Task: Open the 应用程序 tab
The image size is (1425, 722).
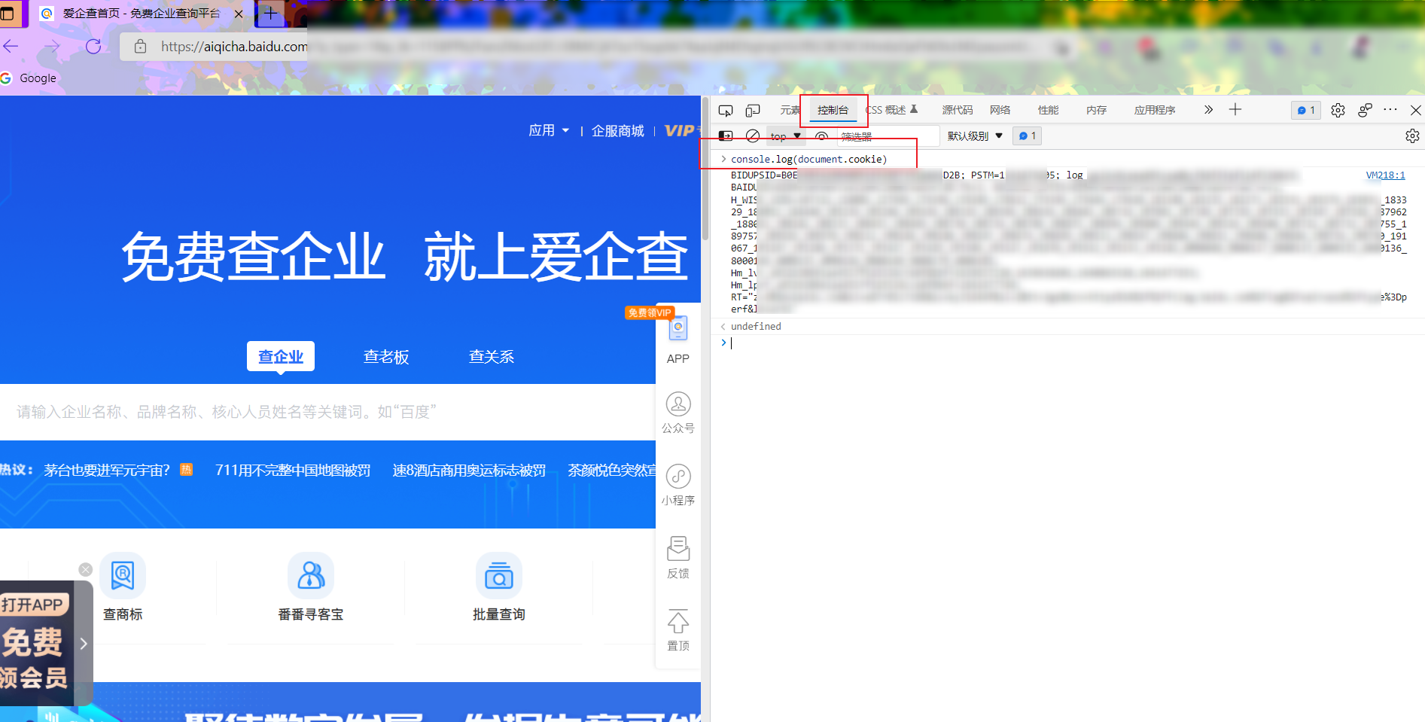Action: 1155,110
